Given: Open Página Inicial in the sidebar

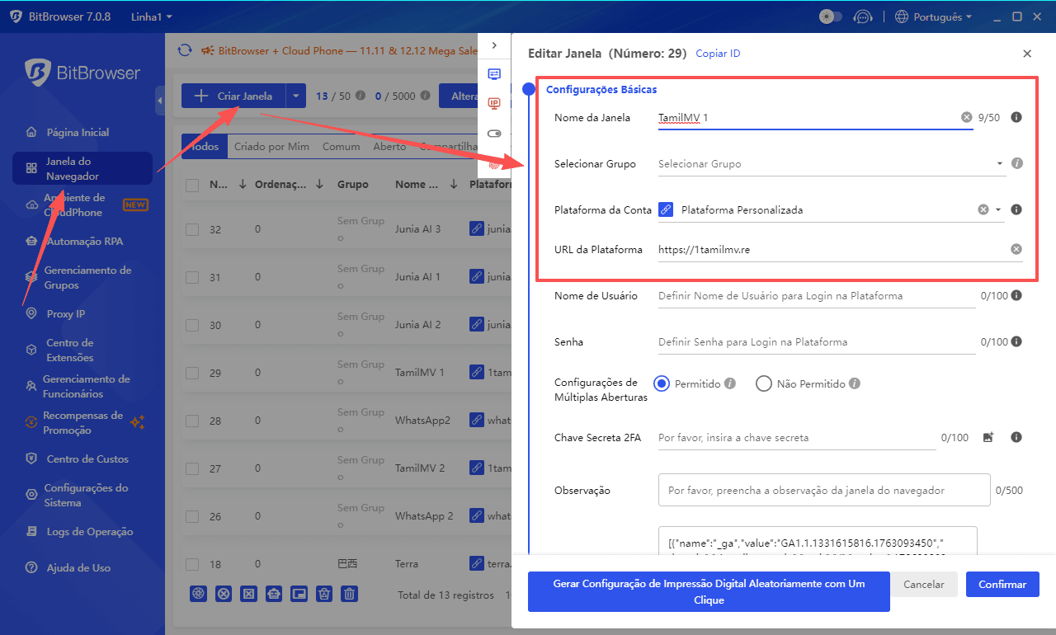Looking at the screenshot, I should (x=78, y=132).
